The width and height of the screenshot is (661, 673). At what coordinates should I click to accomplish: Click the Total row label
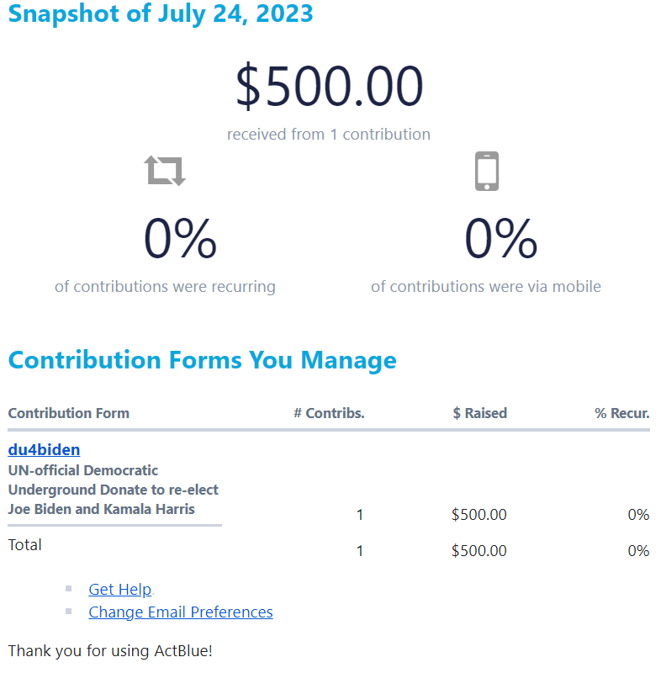coord(25,544)
